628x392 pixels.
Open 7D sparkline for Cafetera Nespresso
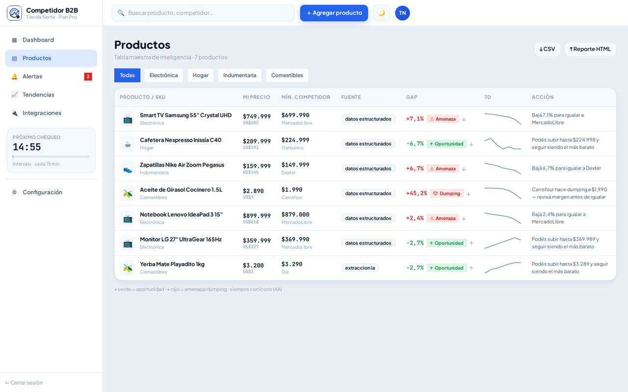[x=503, y=144]
